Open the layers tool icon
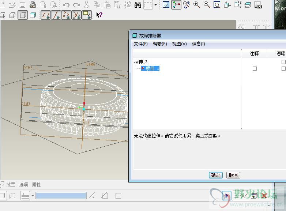Viewport: 286px width, 211px height. point(248,5)
